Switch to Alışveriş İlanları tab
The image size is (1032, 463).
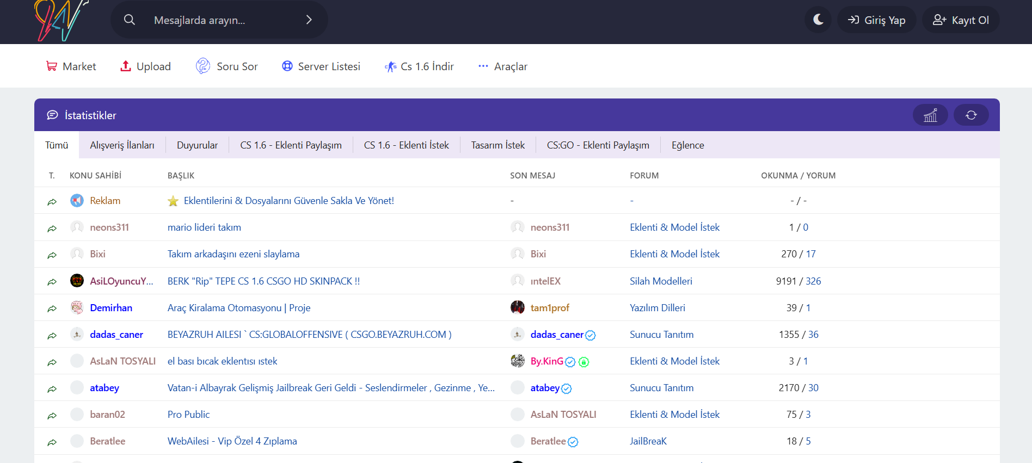122,145
